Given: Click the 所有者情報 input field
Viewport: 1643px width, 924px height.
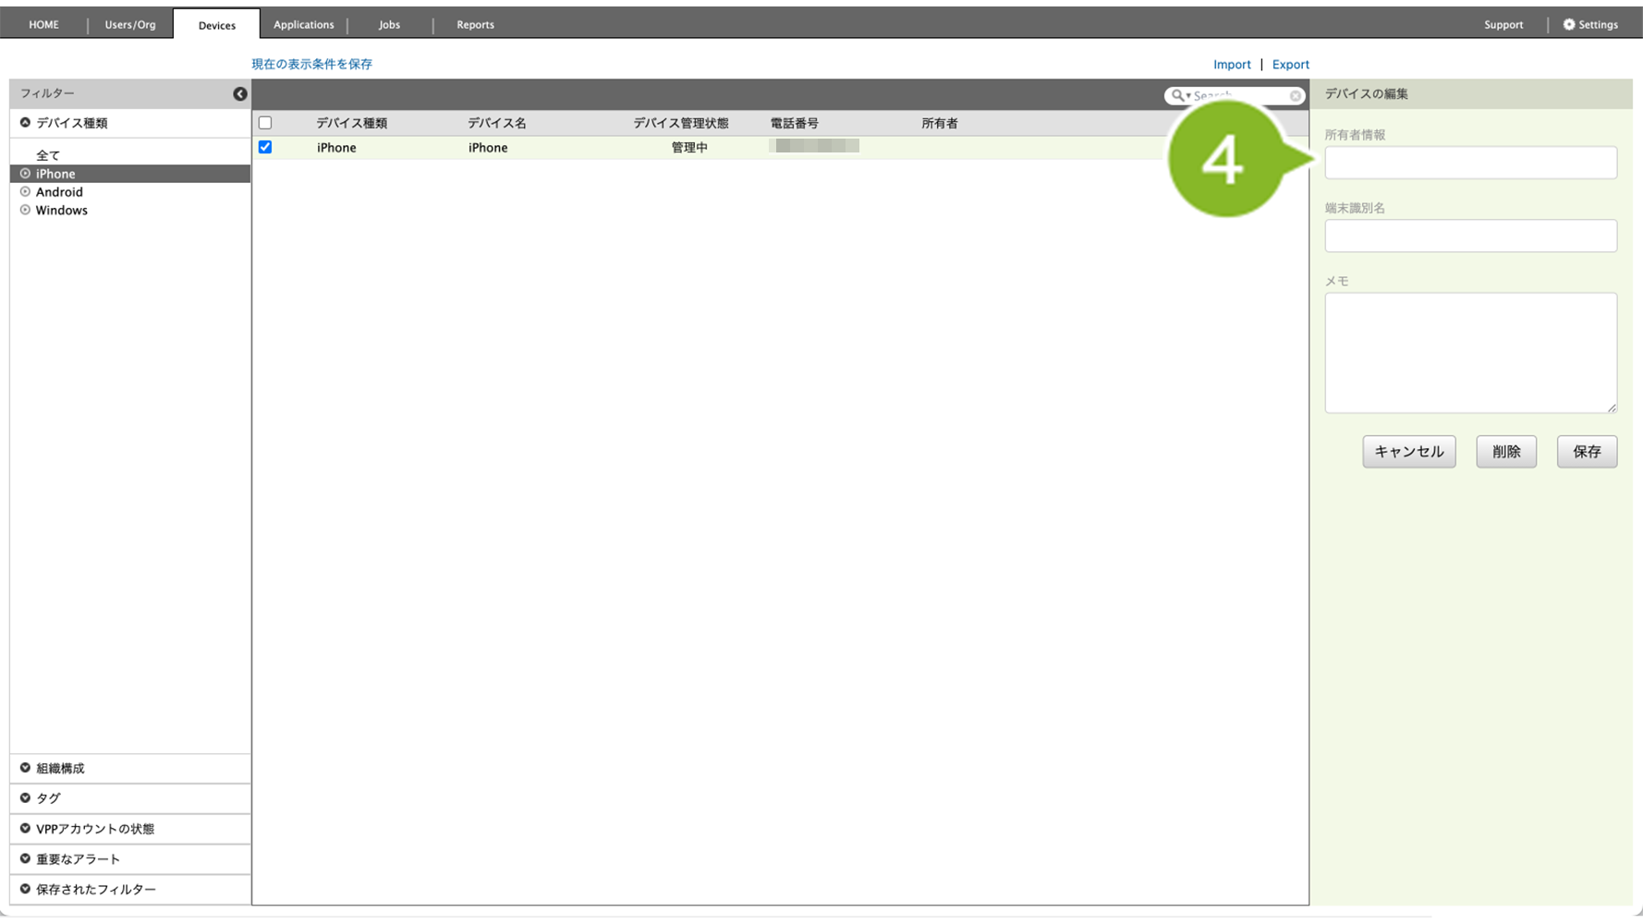Looking at the screenshot, I should pos(1469,163).
